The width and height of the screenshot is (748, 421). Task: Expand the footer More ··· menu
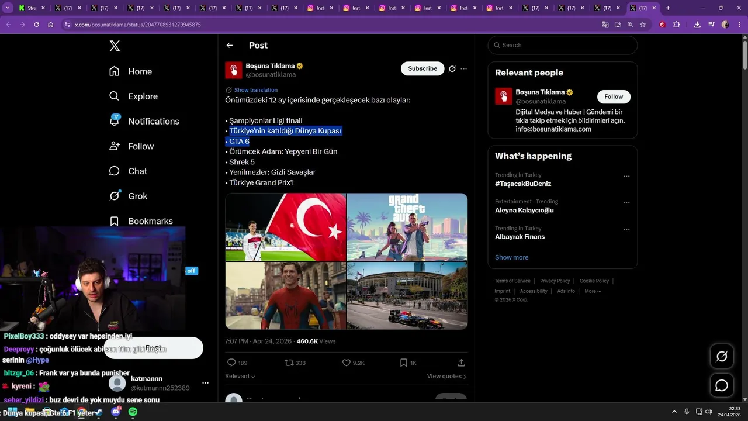click(x=593, y=291)
